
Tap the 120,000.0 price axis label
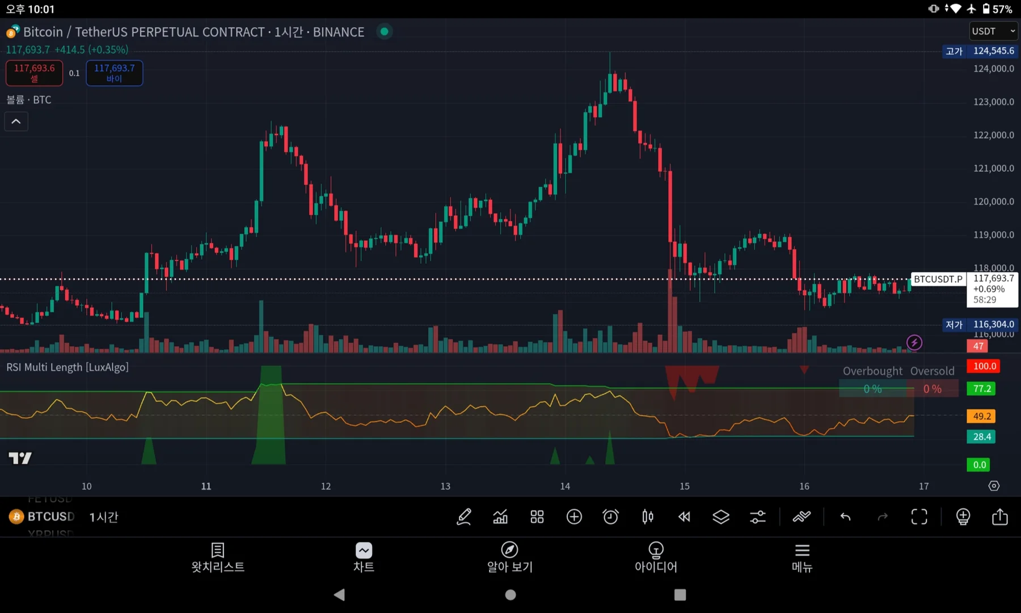(x=994, y=201)
